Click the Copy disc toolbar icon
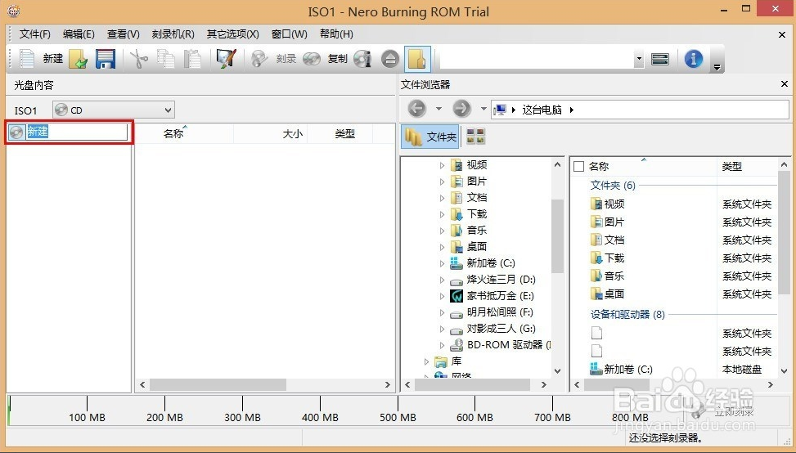796x453 pixels. pos(312,59)
